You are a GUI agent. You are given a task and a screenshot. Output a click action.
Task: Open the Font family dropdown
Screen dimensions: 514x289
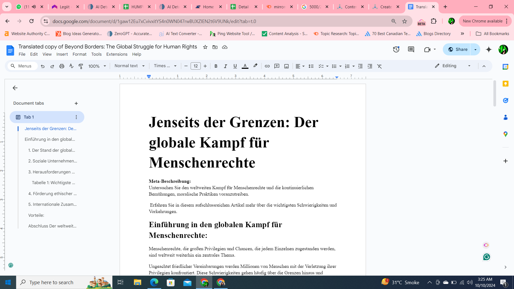[x=165, y=66]
